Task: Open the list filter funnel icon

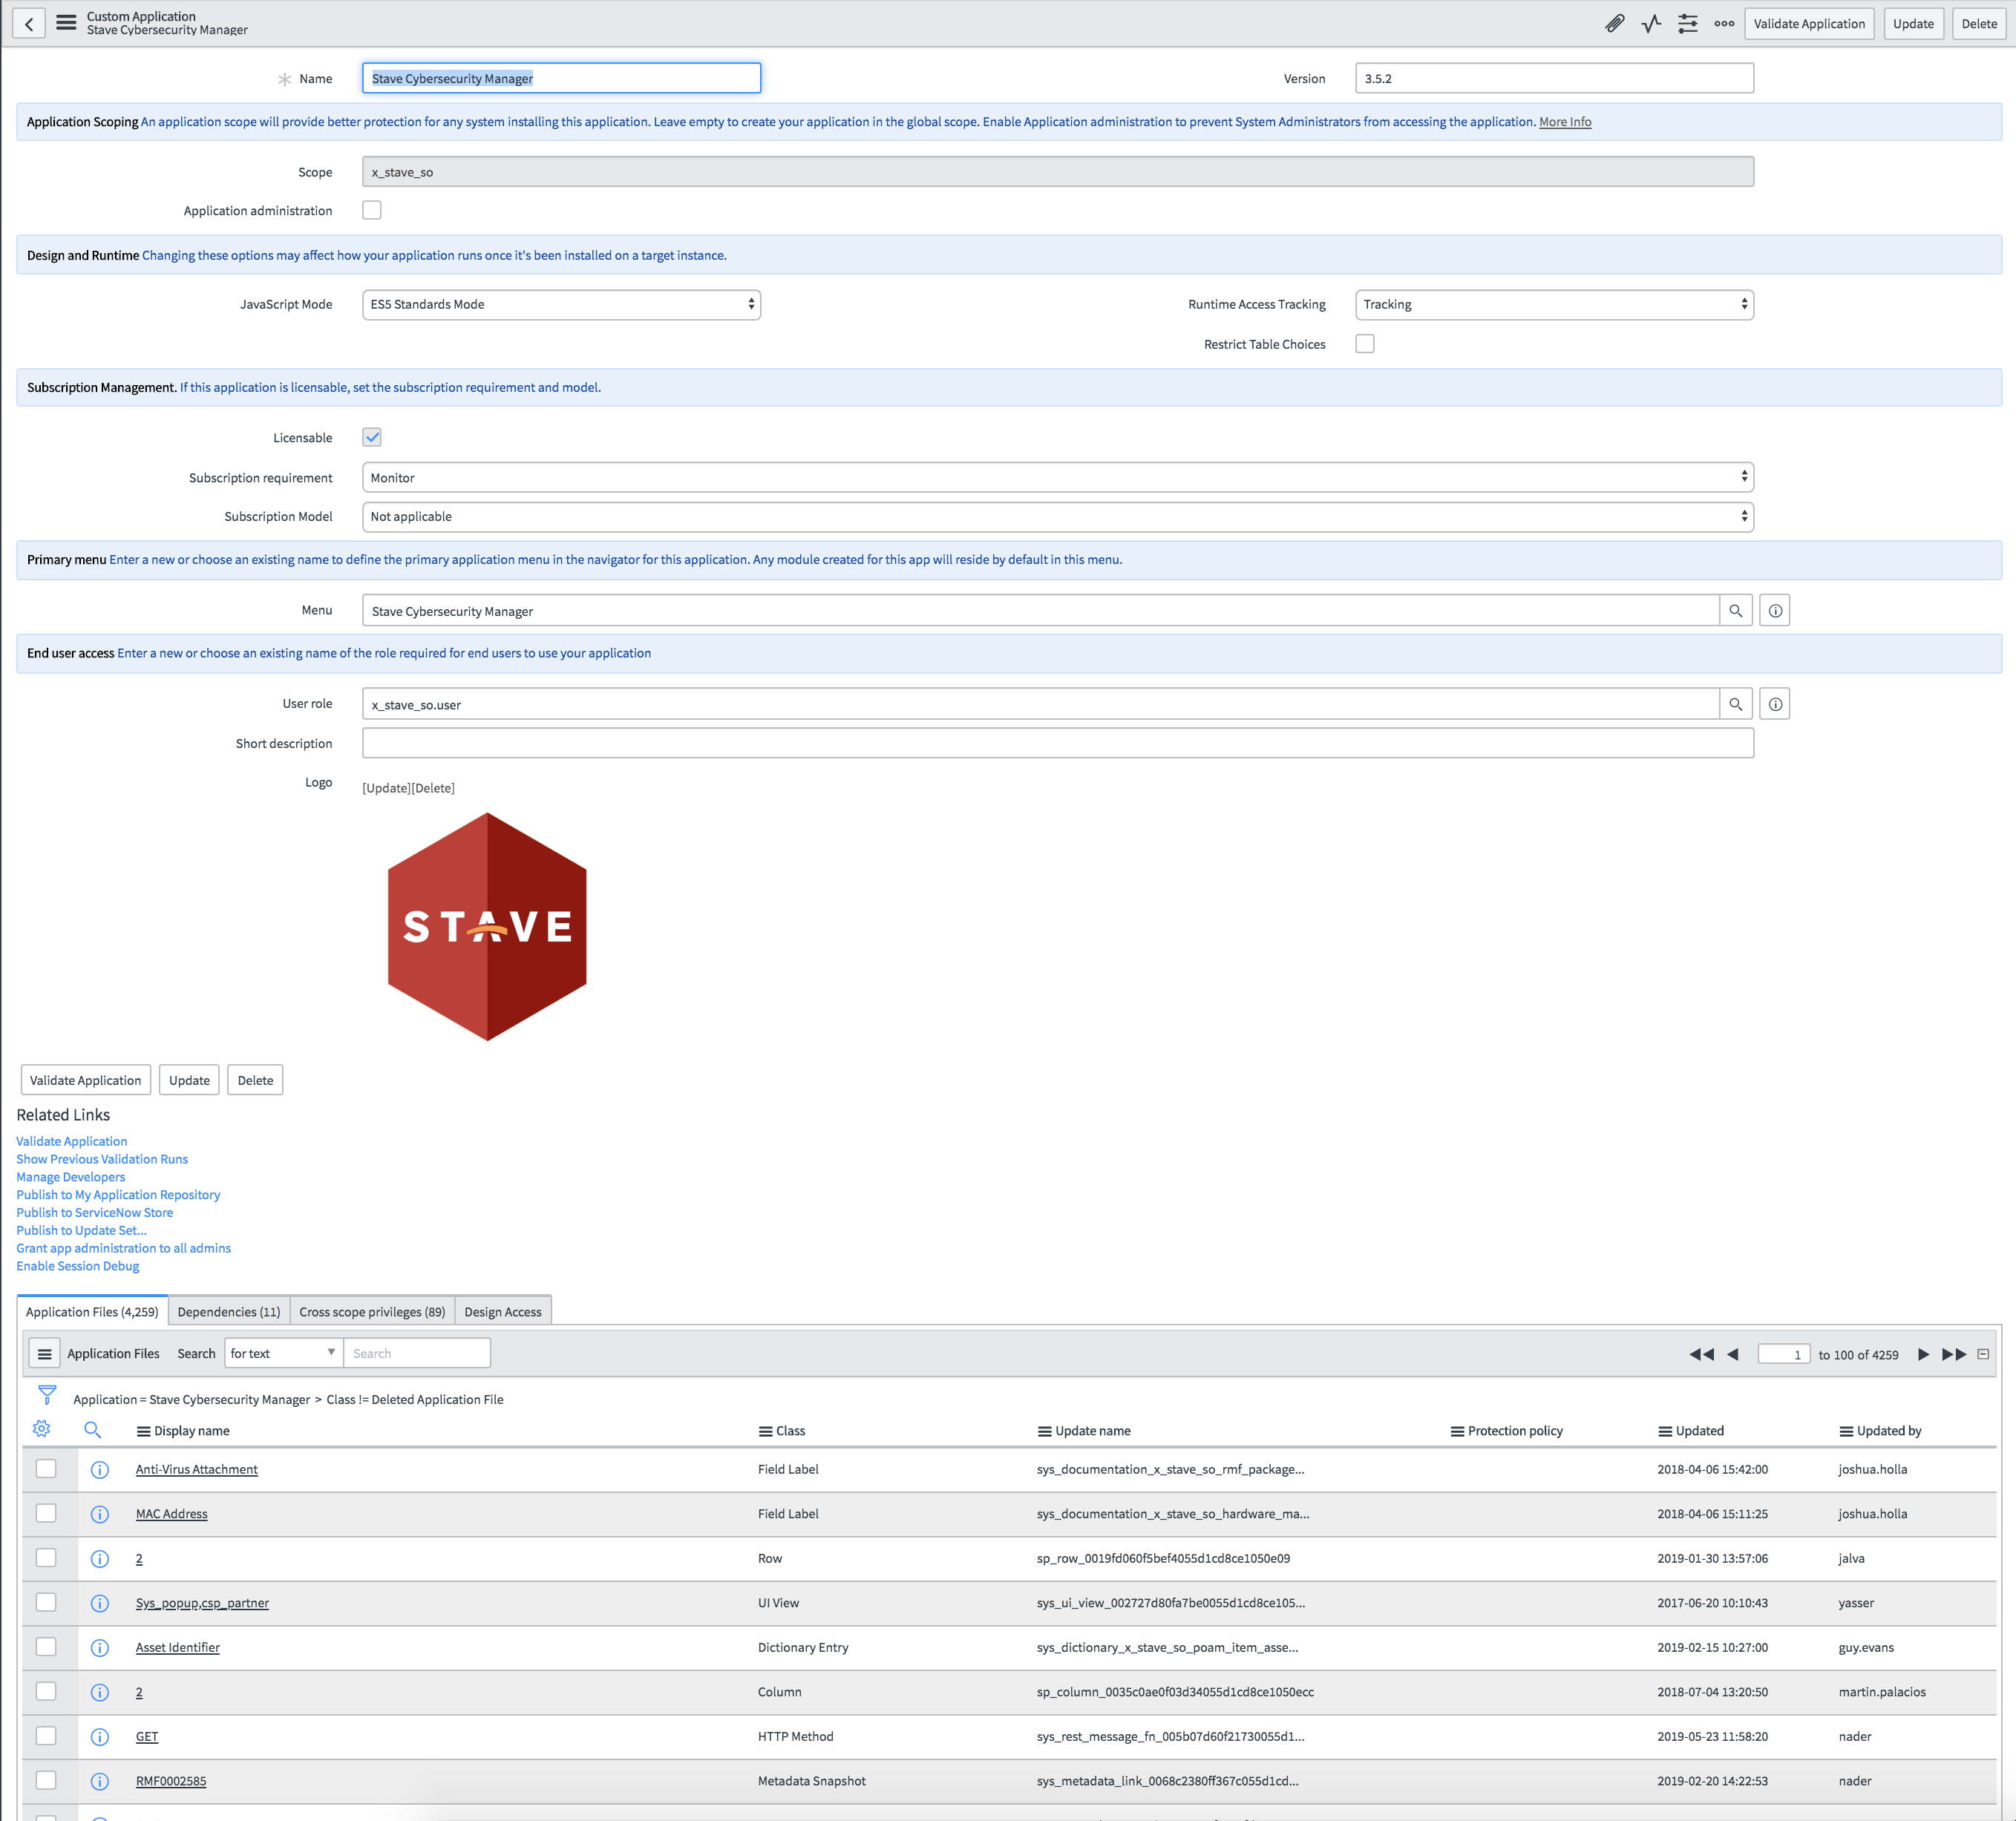Action: click(47, 1394)
